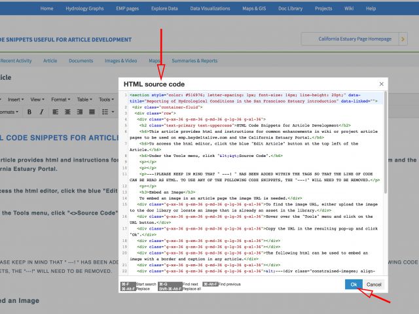419x314 pixels.
Task: Switch to the Summaries & Reports tab
Action: point(194,61)
